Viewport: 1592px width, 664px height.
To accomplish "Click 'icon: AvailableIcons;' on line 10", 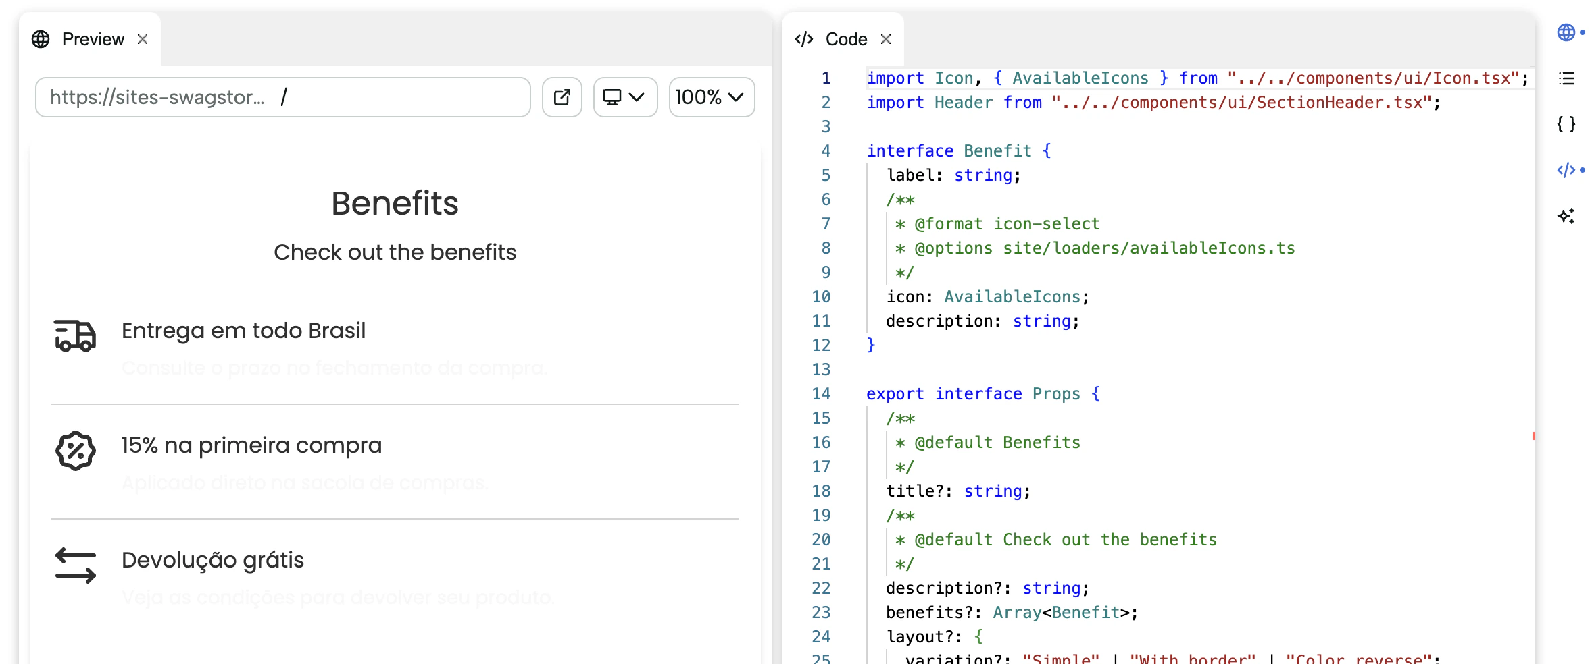I will click(988, 296).
